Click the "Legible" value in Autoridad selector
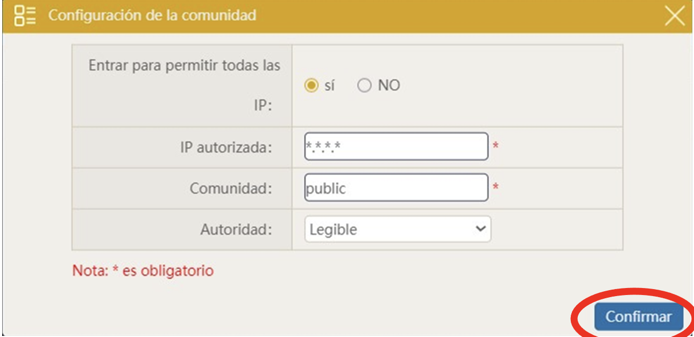The height and width of the screenshot is (337, 694). coord(334,230)
